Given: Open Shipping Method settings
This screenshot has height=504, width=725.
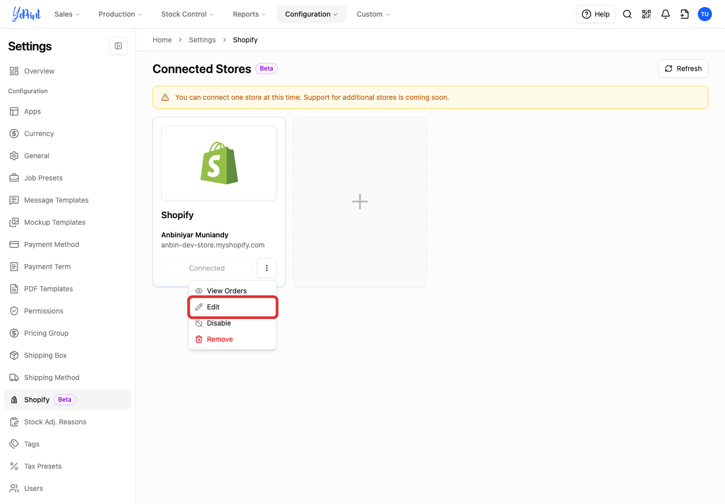Looking at the screenshot, I should click(67, 377).
